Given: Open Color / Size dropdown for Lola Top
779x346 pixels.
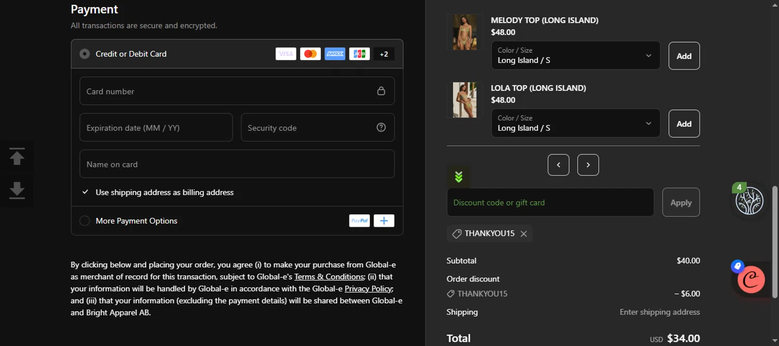Looking at the screenshot, I should click(x=576, y=123).
